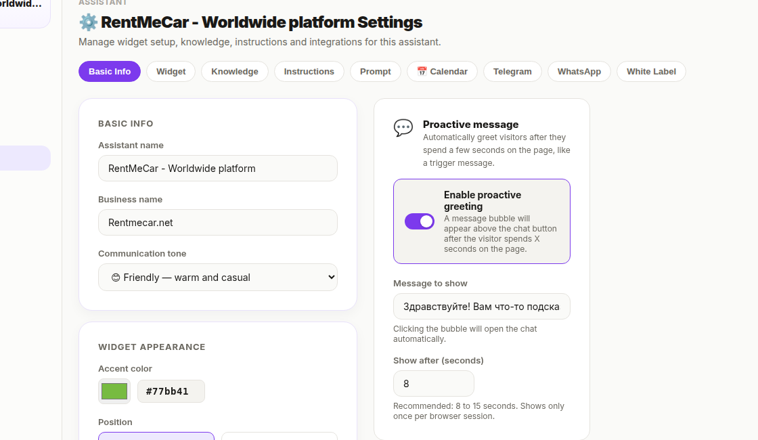Viewport: 758px width, 440px height.
Task: Open the Widget tab
Action: (171, 72)
